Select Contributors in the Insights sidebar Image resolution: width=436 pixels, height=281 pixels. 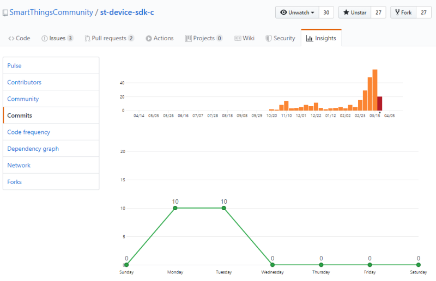coord(51,82)
